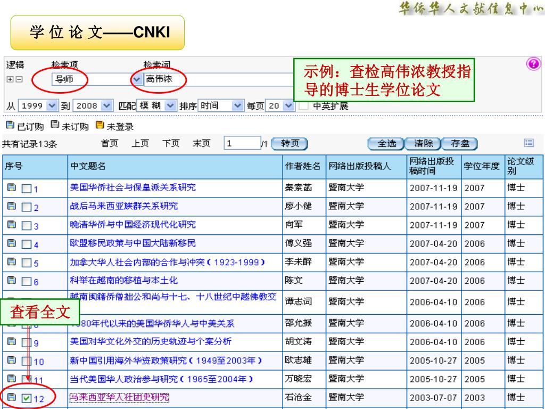Expand the 匹配 dropdown set to 模糊

coord(156,105)
